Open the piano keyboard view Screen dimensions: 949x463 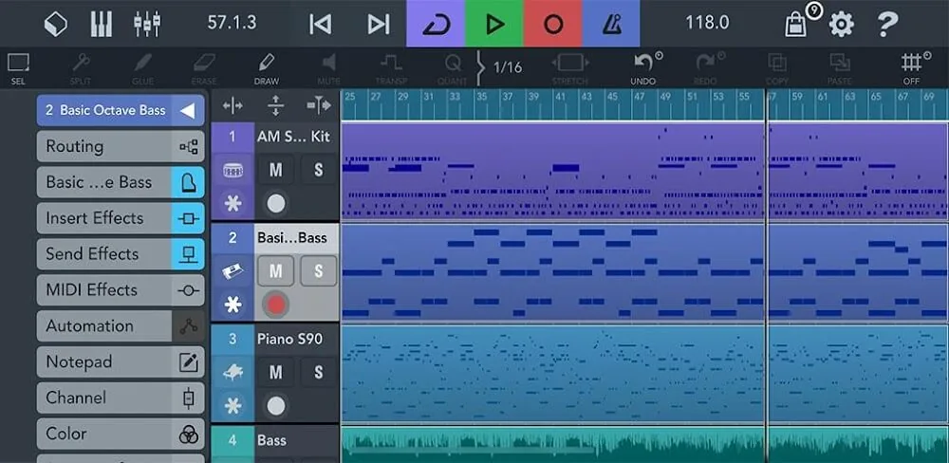tap(102, 25)
